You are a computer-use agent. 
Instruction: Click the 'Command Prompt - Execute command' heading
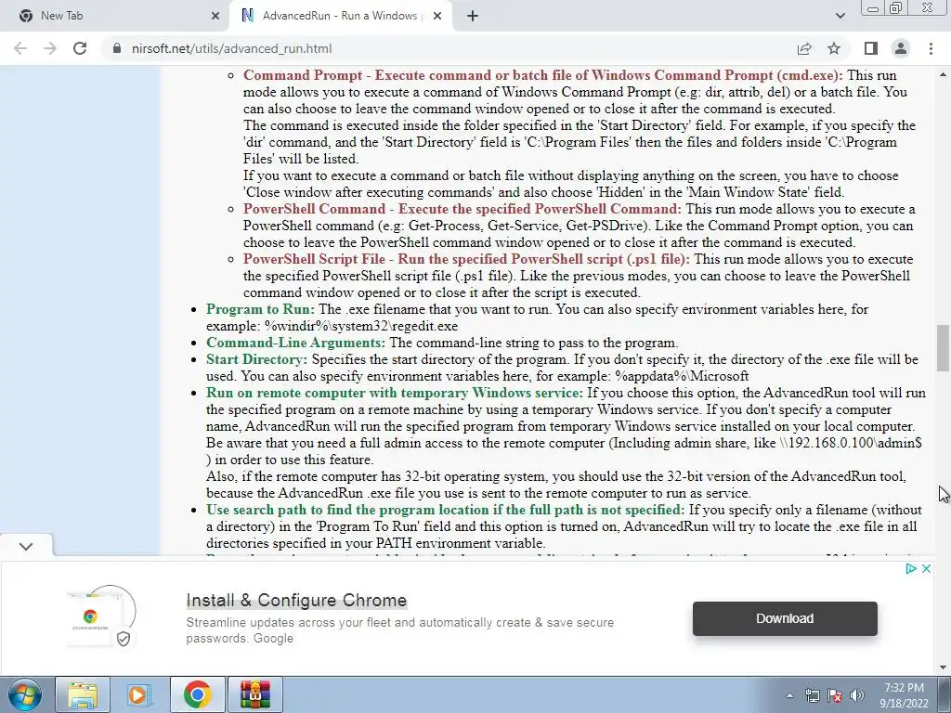[542, 75]
